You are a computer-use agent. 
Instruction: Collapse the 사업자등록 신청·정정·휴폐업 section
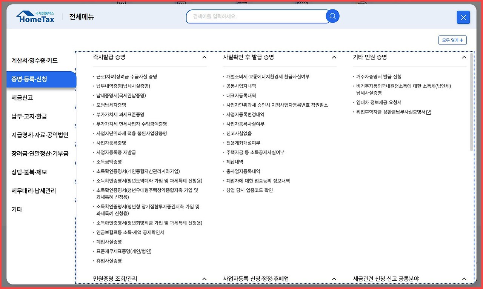click(x=334, y=278)
